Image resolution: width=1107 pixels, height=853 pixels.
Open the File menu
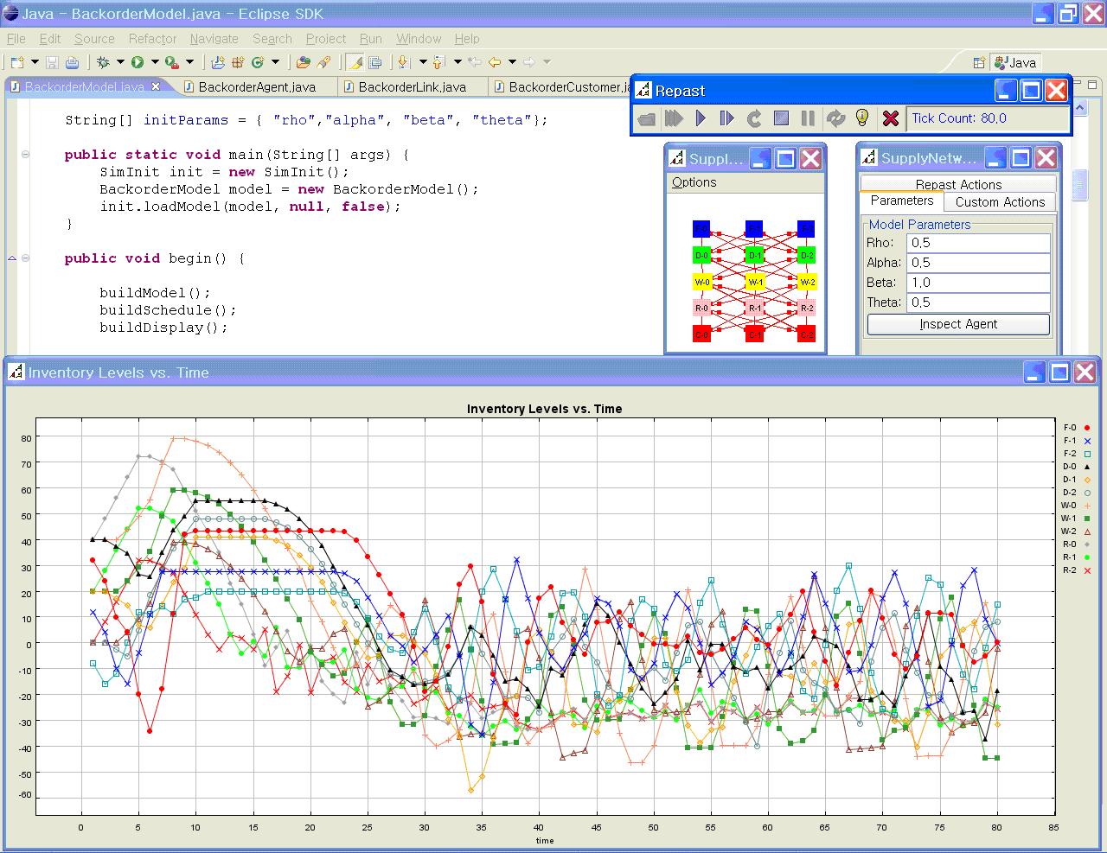pyautogui.click(x=16, y=39)
